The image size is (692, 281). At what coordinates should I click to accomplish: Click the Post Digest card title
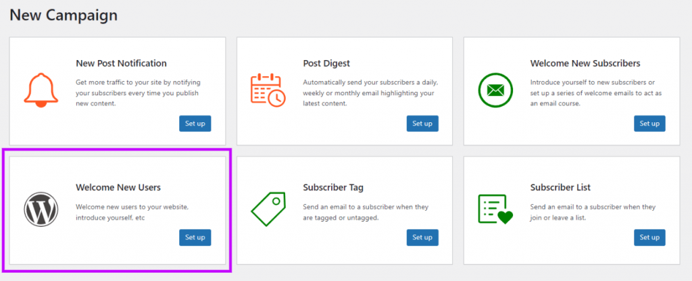pos(326,63)
